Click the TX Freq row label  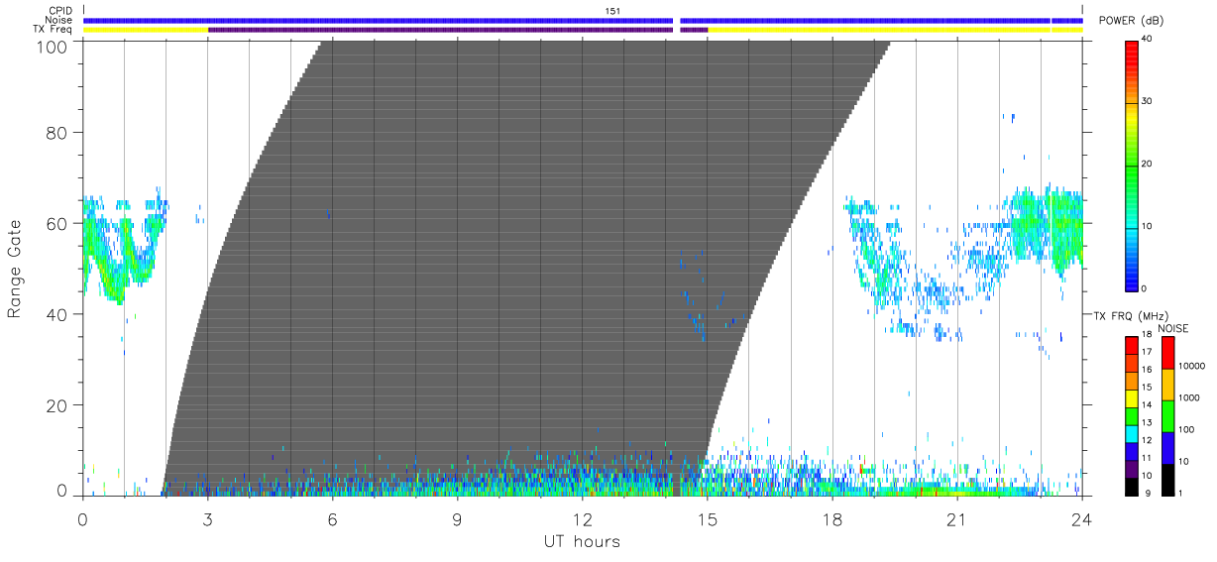pyautogui.click(x=53, y=29)
